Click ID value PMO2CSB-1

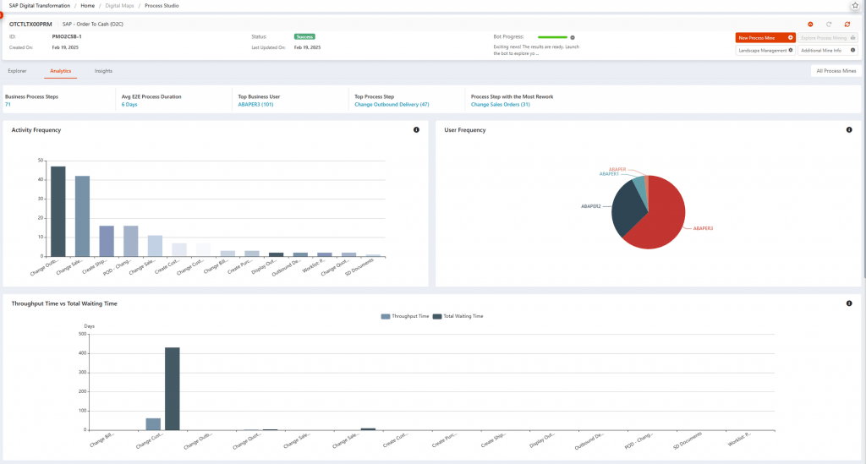click(x=67, y=36)
